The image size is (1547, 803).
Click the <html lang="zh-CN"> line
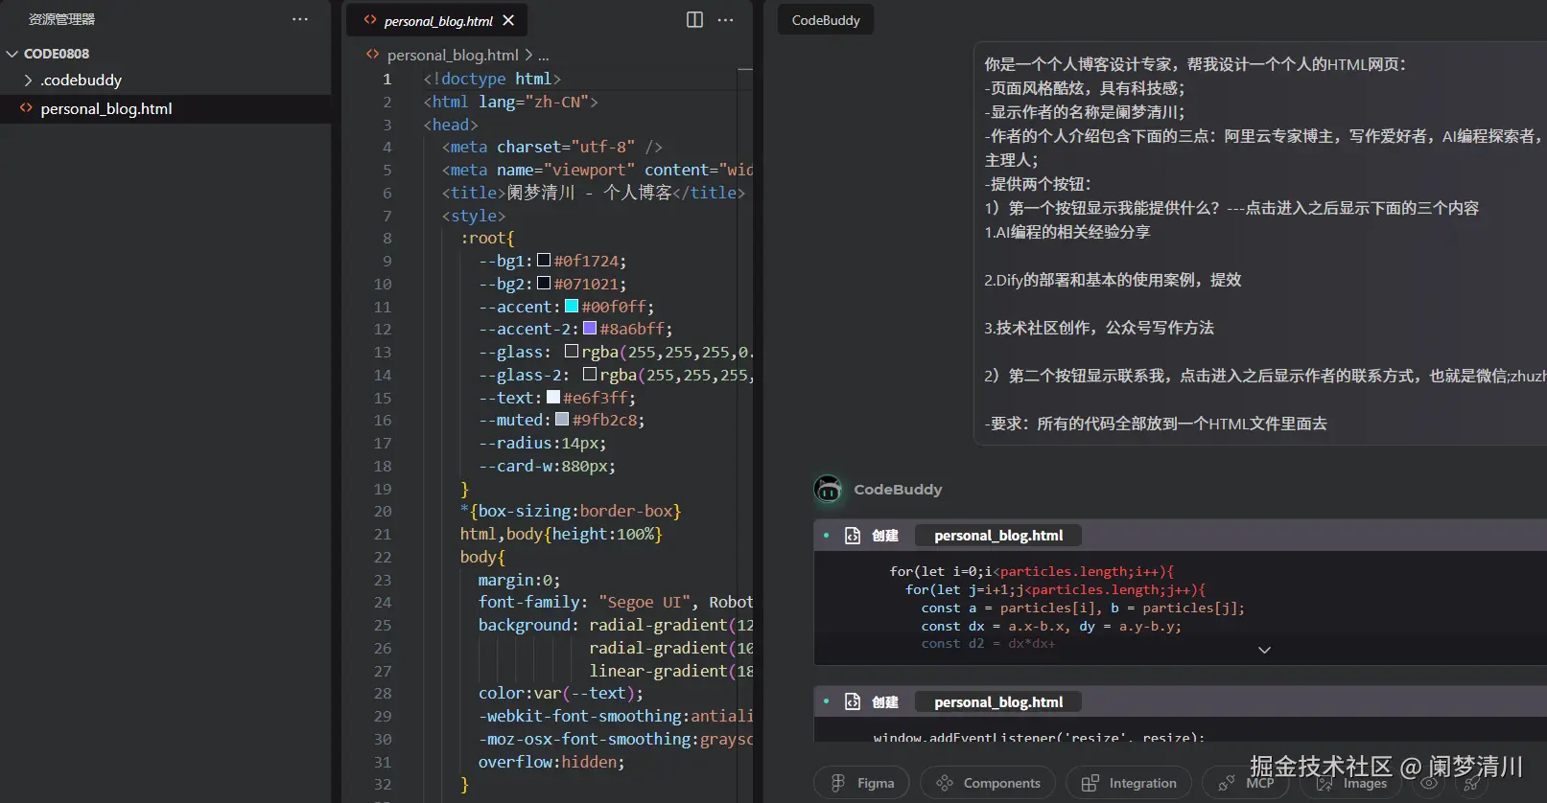[x=510, y=102]
